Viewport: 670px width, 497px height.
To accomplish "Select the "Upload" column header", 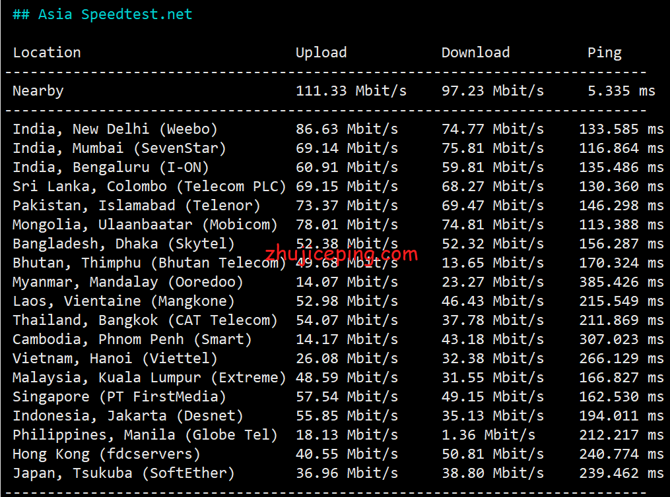I will [321, 53].
